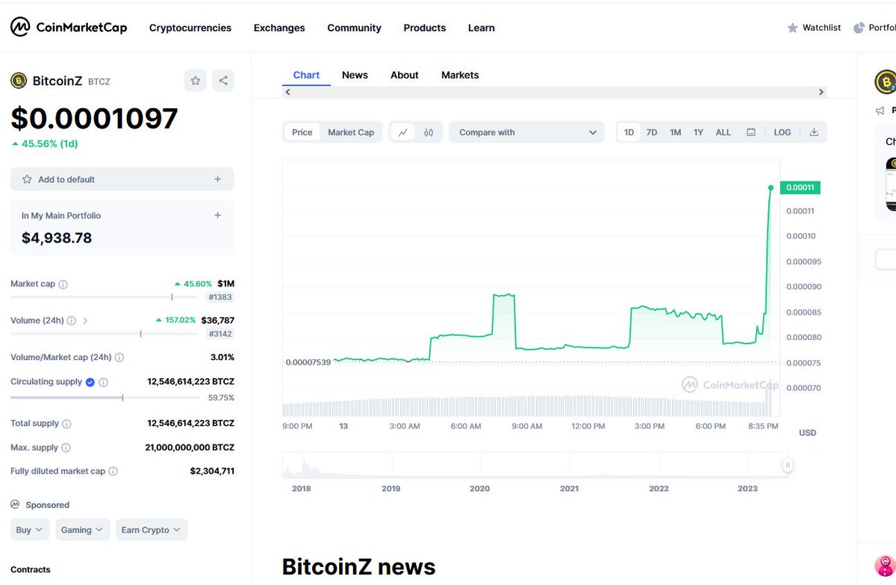Open the Community menu
This screenshot has height=585, width=896.
coord(354,28)
